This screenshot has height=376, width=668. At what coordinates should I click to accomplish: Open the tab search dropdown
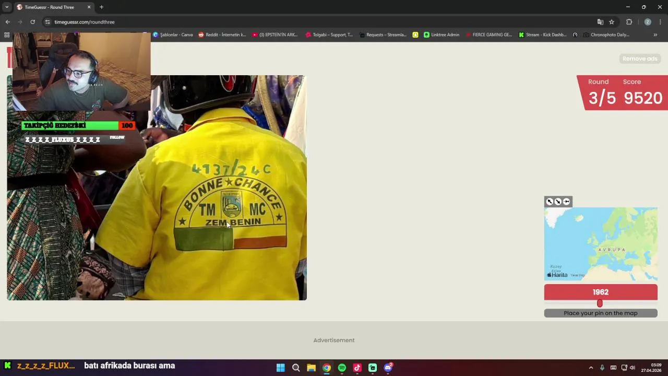tap(7, 7)
